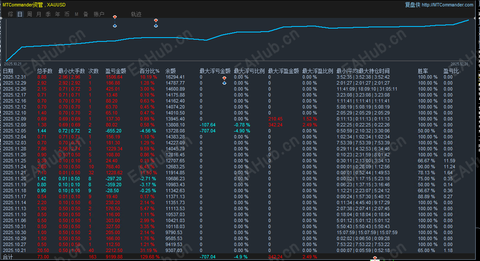Viewport: 480px width, 261px height.
Task: Click the 最小大手数 column header
Action: pos(71,71)
